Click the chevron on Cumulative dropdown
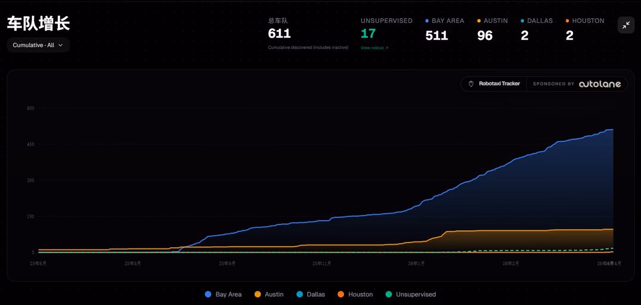Screen dimensions: 641x305 coord(60,45)
